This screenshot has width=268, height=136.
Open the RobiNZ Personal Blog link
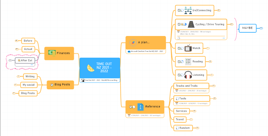point(99,80)
